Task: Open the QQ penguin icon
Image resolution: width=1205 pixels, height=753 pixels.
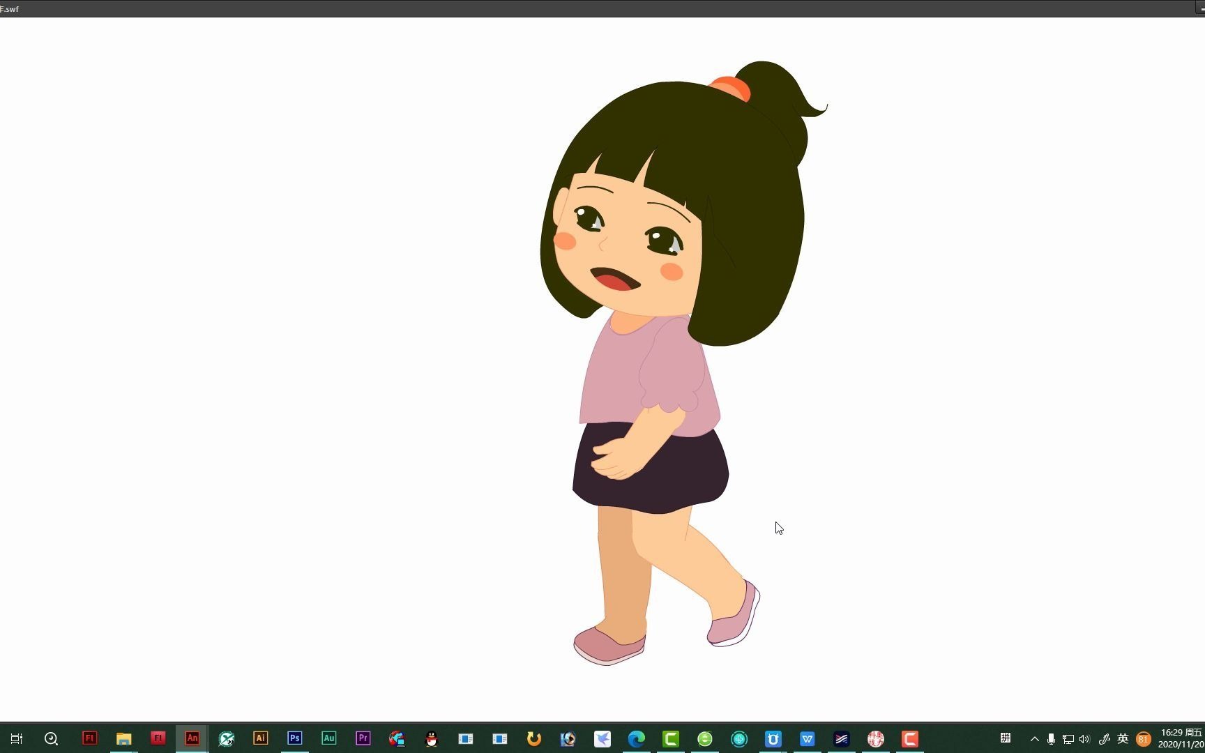Action: 431,738
